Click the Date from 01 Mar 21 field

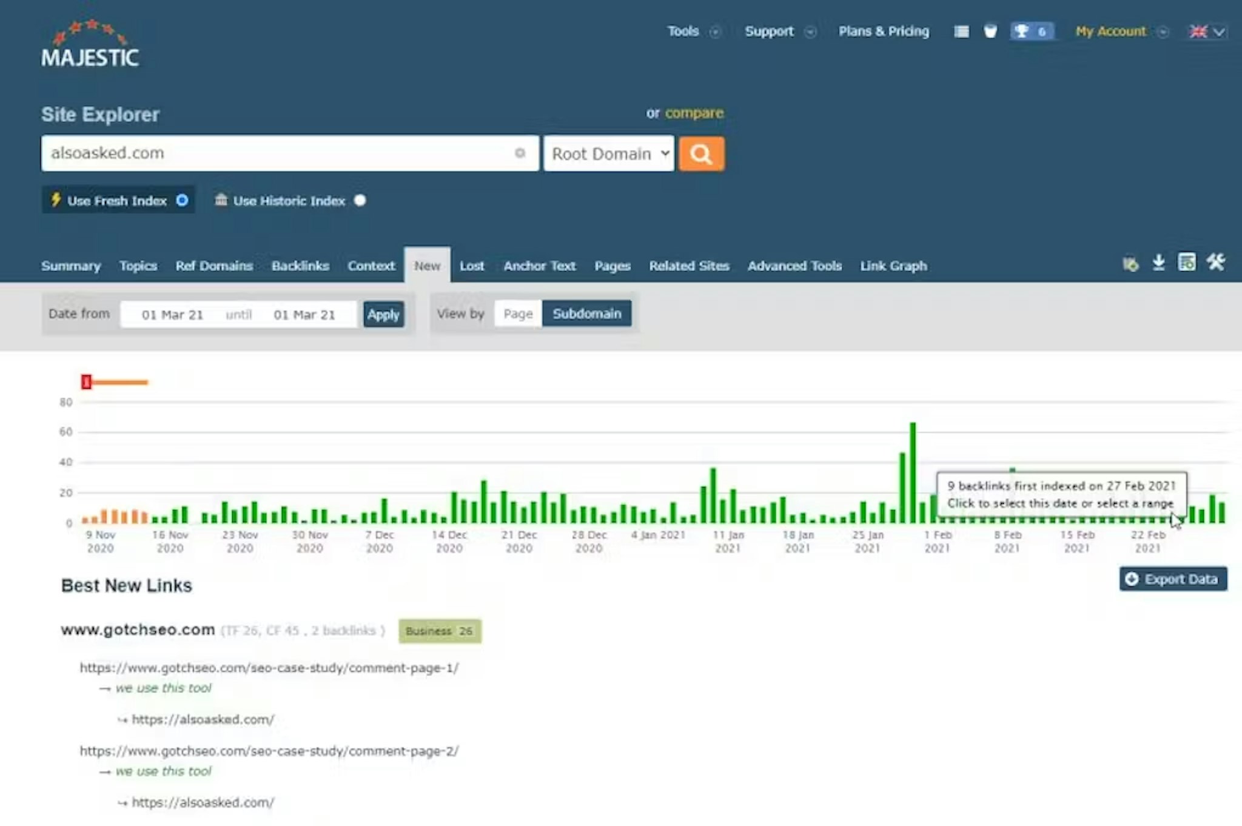(x=172, y=315)
